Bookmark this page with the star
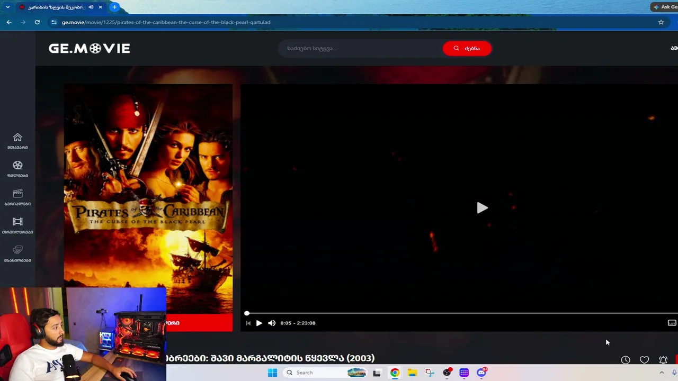 pos(661,22)
